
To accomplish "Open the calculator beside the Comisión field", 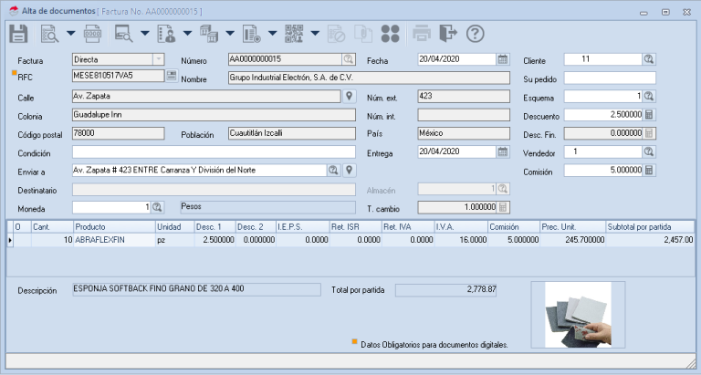I will (649, 171).
